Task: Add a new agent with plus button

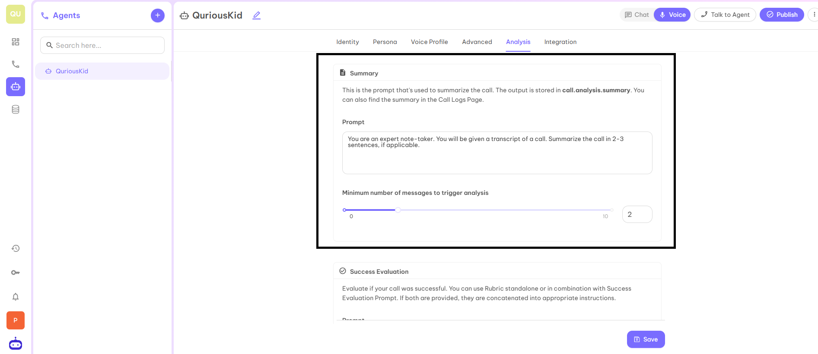Action: pyautogui.click(x=158, y=16)
